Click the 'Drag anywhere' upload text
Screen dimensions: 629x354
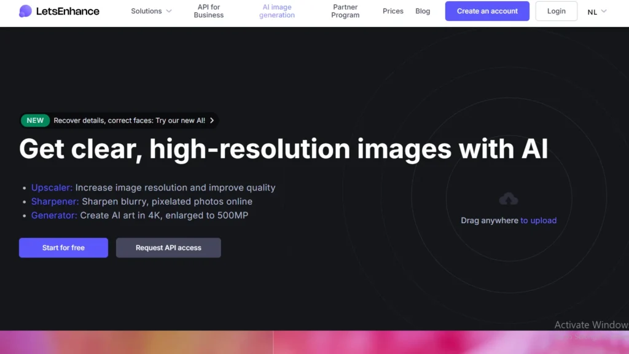[490, 221]
